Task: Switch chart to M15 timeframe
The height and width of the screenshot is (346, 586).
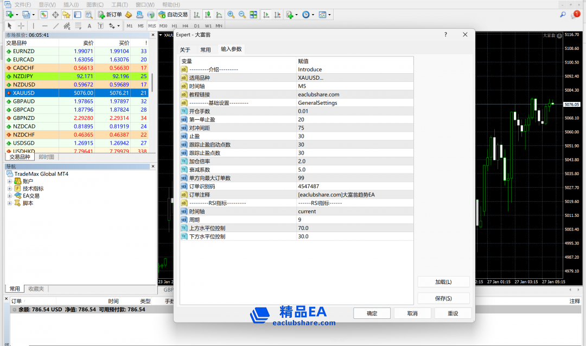Action: click(x=152, y=25)
